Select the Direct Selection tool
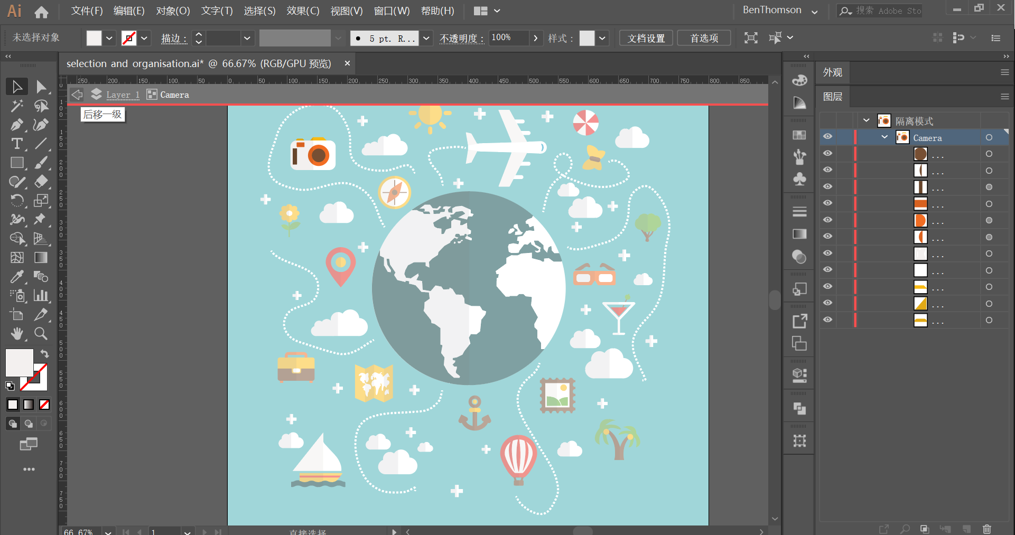 coord(41,87)
